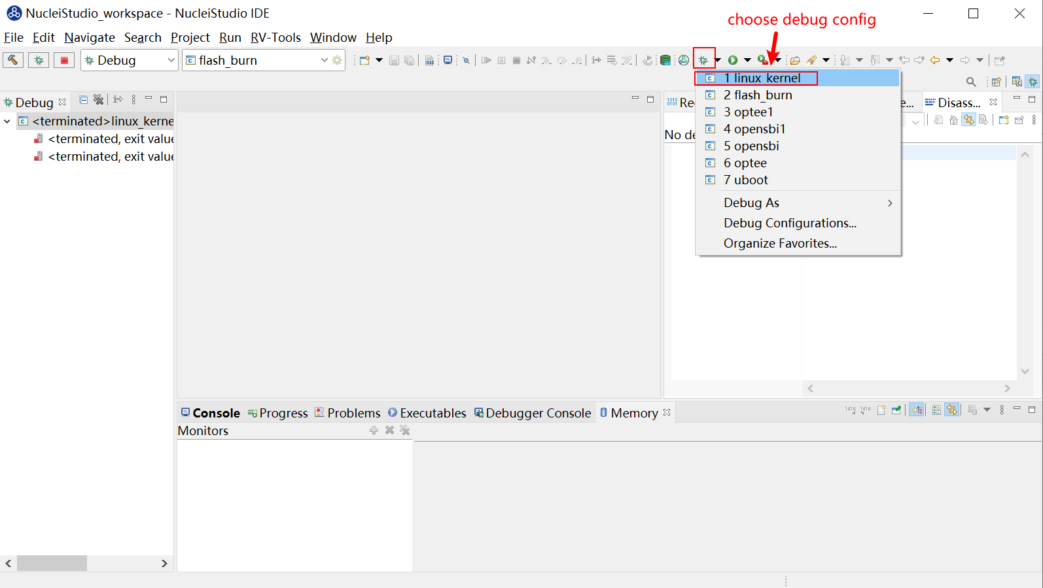Click the Open Element folder icon
Image resolution: width=1043 pixels, height=588 pixels.
pos(795,60)
